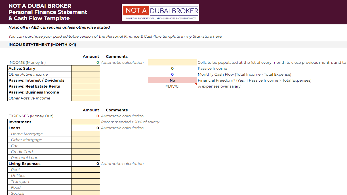Image resolution: width=347 pixels, height=195 pixels.
Task: Select the Utilities amount cell
Action: coord(86,175)
